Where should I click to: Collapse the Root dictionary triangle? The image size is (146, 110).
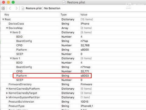pos(3,19)
